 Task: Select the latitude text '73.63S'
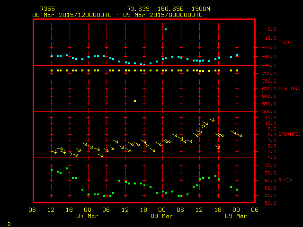138,9
